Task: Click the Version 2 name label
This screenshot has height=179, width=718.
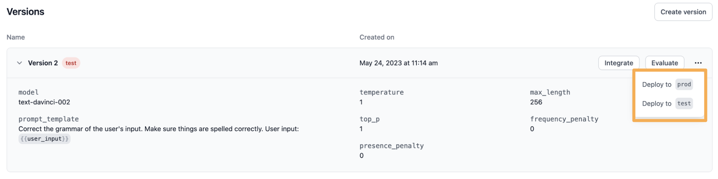Action: pyautogui.click(x=43, y=63)
